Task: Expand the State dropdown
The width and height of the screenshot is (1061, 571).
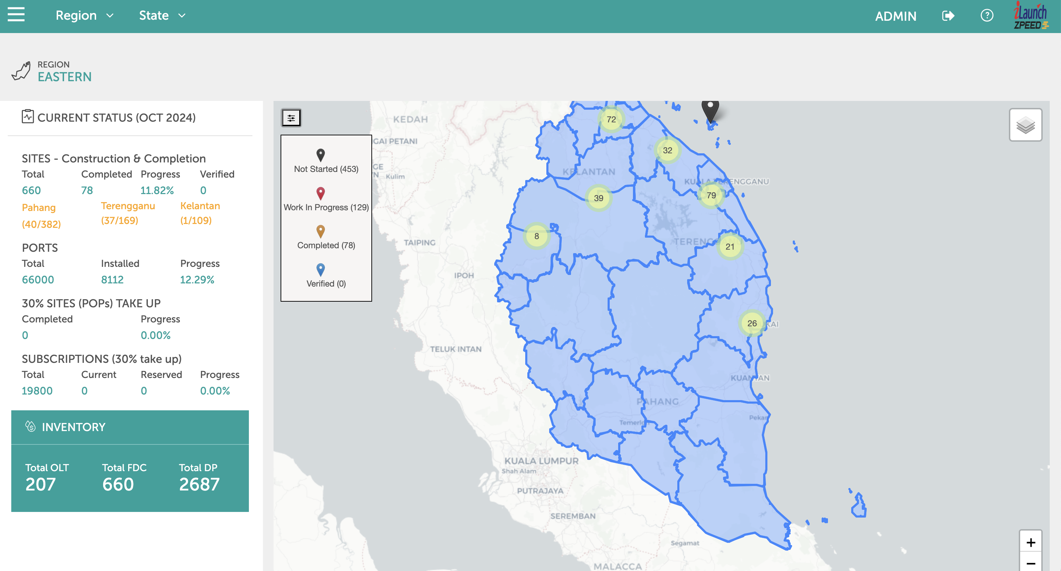Action: click(162, 15)
